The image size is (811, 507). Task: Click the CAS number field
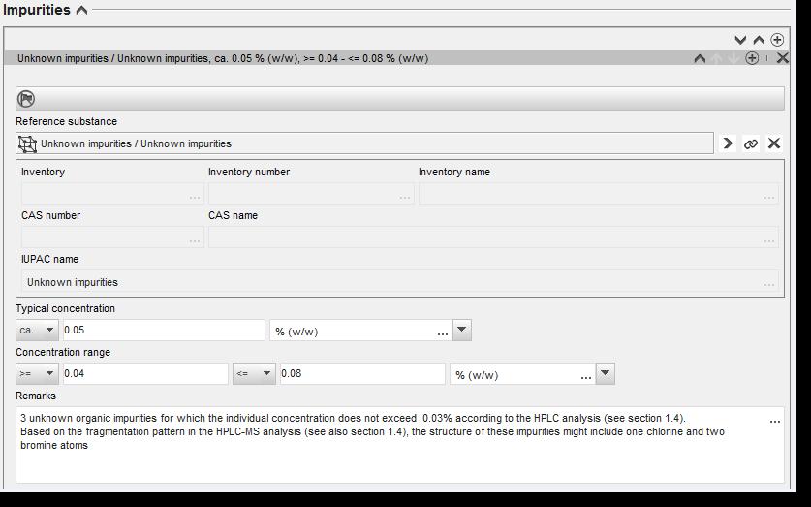(x=112, y=237)
